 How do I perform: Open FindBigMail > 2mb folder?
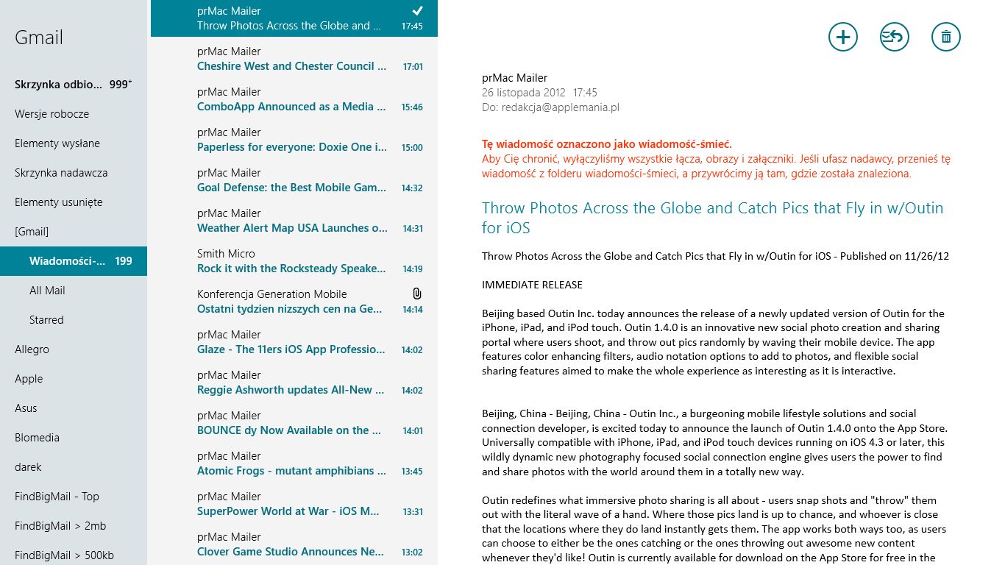click(x=74, y=526)
